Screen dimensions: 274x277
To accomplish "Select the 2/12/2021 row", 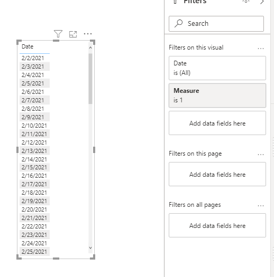I will coord(34,142).
